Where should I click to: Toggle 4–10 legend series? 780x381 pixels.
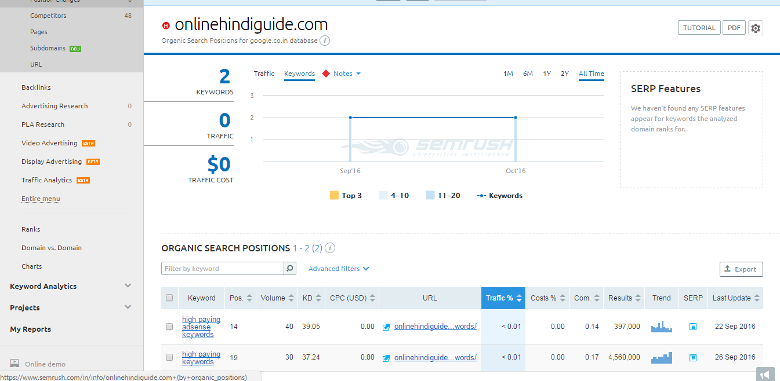coord(394,196)
